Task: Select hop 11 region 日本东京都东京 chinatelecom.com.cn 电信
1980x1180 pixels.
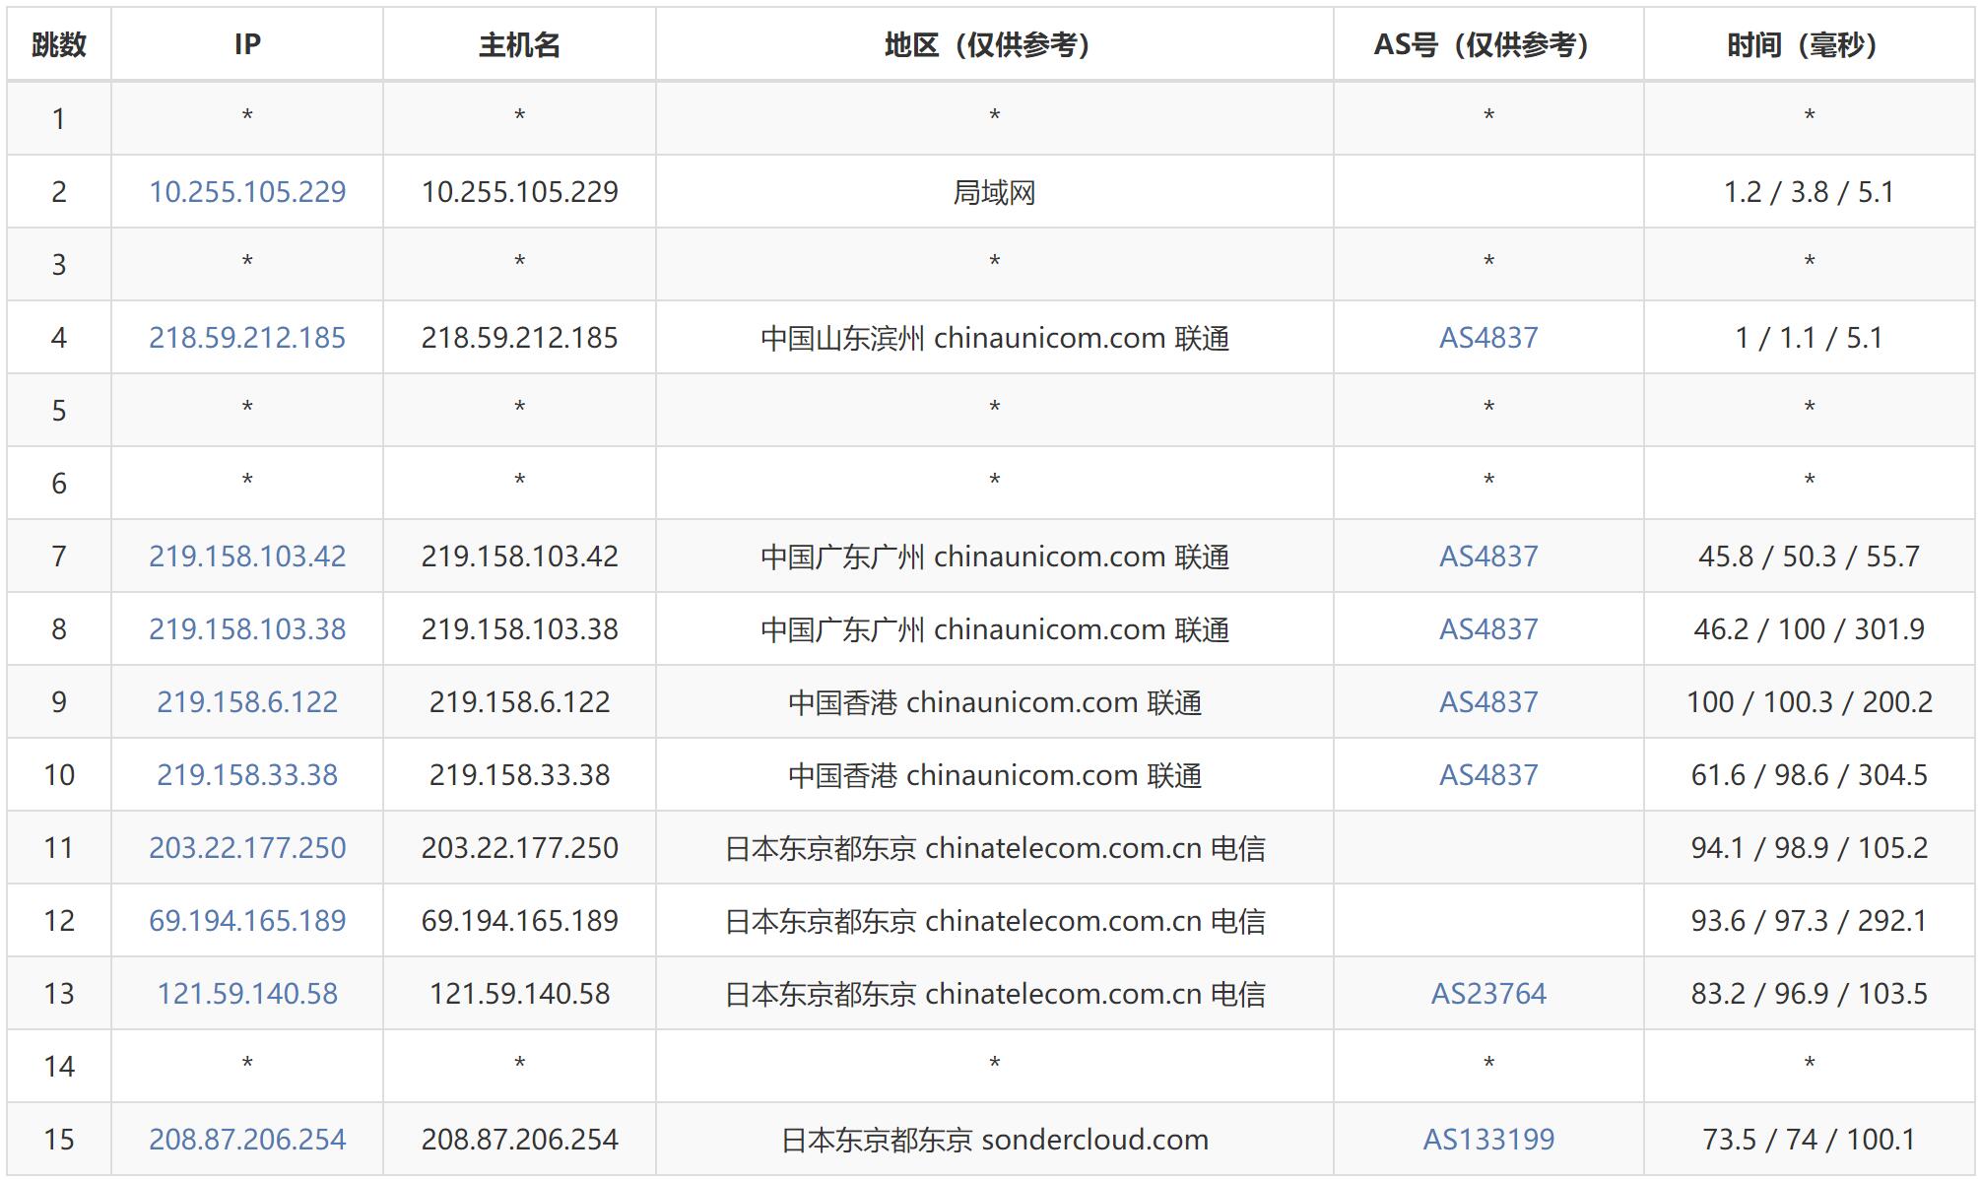Action: (995, 847)
